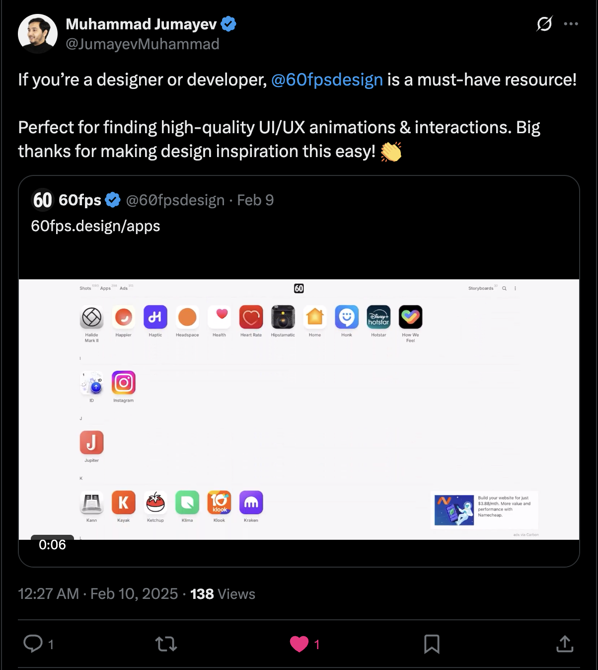Image resolution: width=598 pixels, height=670 pixels.
Task: Click the Grok slash icon
Action: [x=544, y=23]
